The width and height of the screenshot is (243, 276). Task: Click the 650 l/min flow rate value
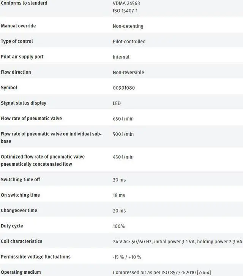(123, 119)
